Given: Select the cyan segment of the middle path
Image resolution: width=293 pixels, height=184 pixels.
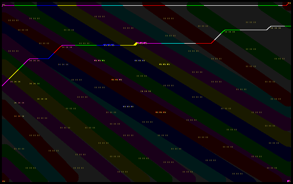Looking at the screenshot, I should click(173, 44).
